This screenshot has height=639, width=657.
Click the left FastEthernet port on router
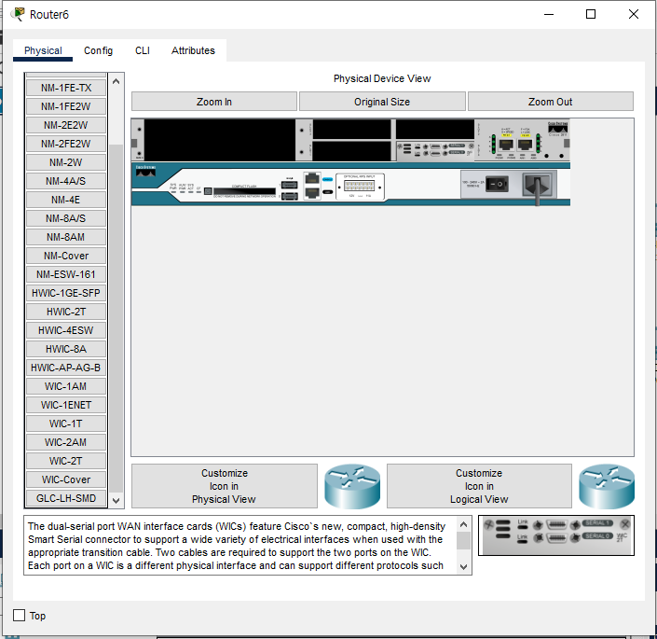pos(506,145)
